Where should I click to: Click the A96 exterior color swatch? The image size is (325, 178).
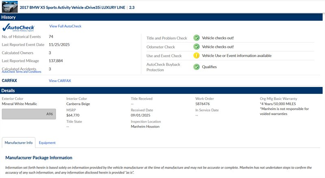(x=28, y=114)
